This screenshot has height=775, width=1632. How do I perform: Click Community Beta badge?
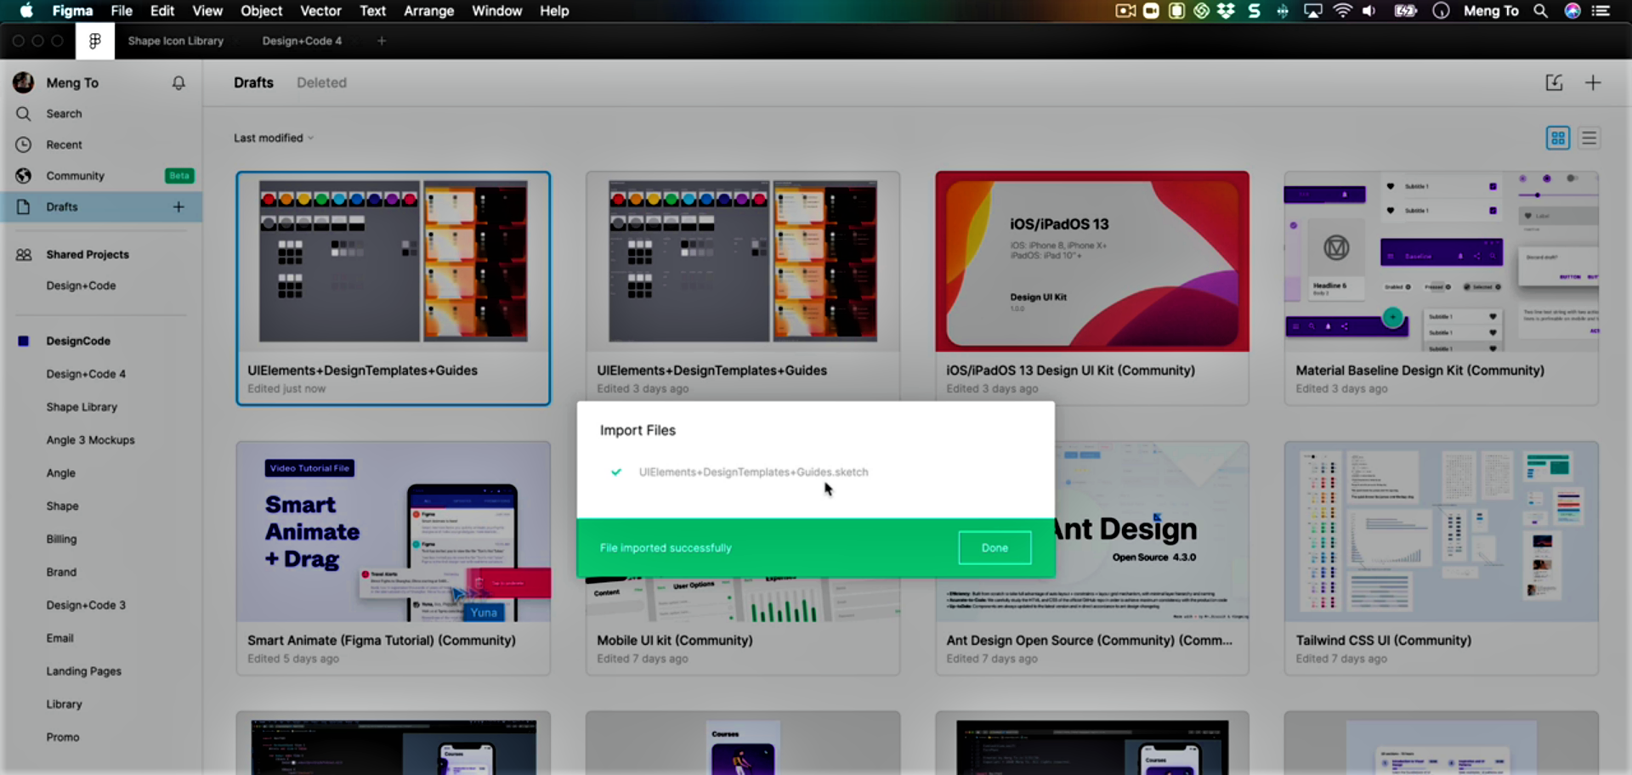[x=179, y=176]
